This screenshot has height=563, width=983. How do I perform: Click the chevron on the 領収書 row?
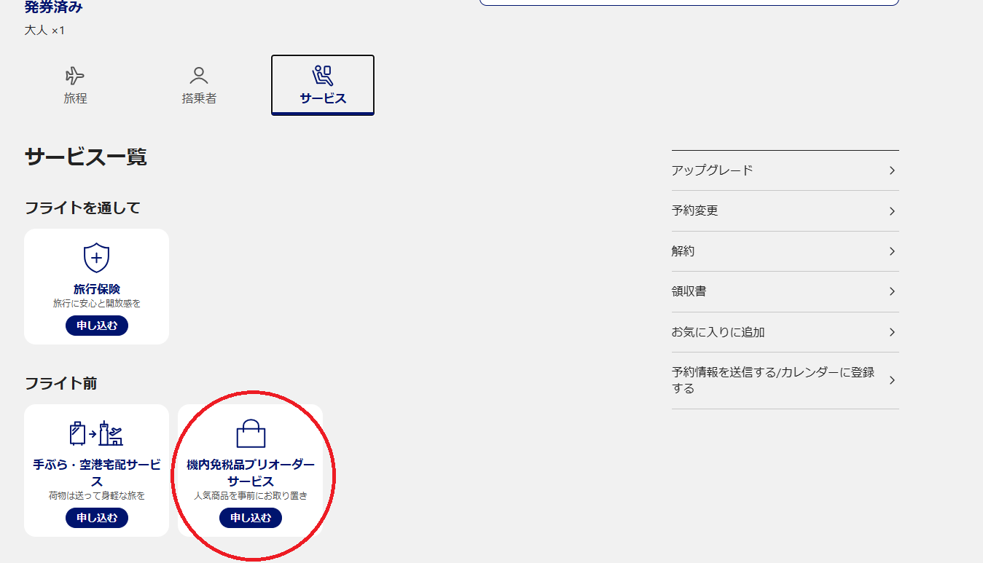tap(892, 292)
